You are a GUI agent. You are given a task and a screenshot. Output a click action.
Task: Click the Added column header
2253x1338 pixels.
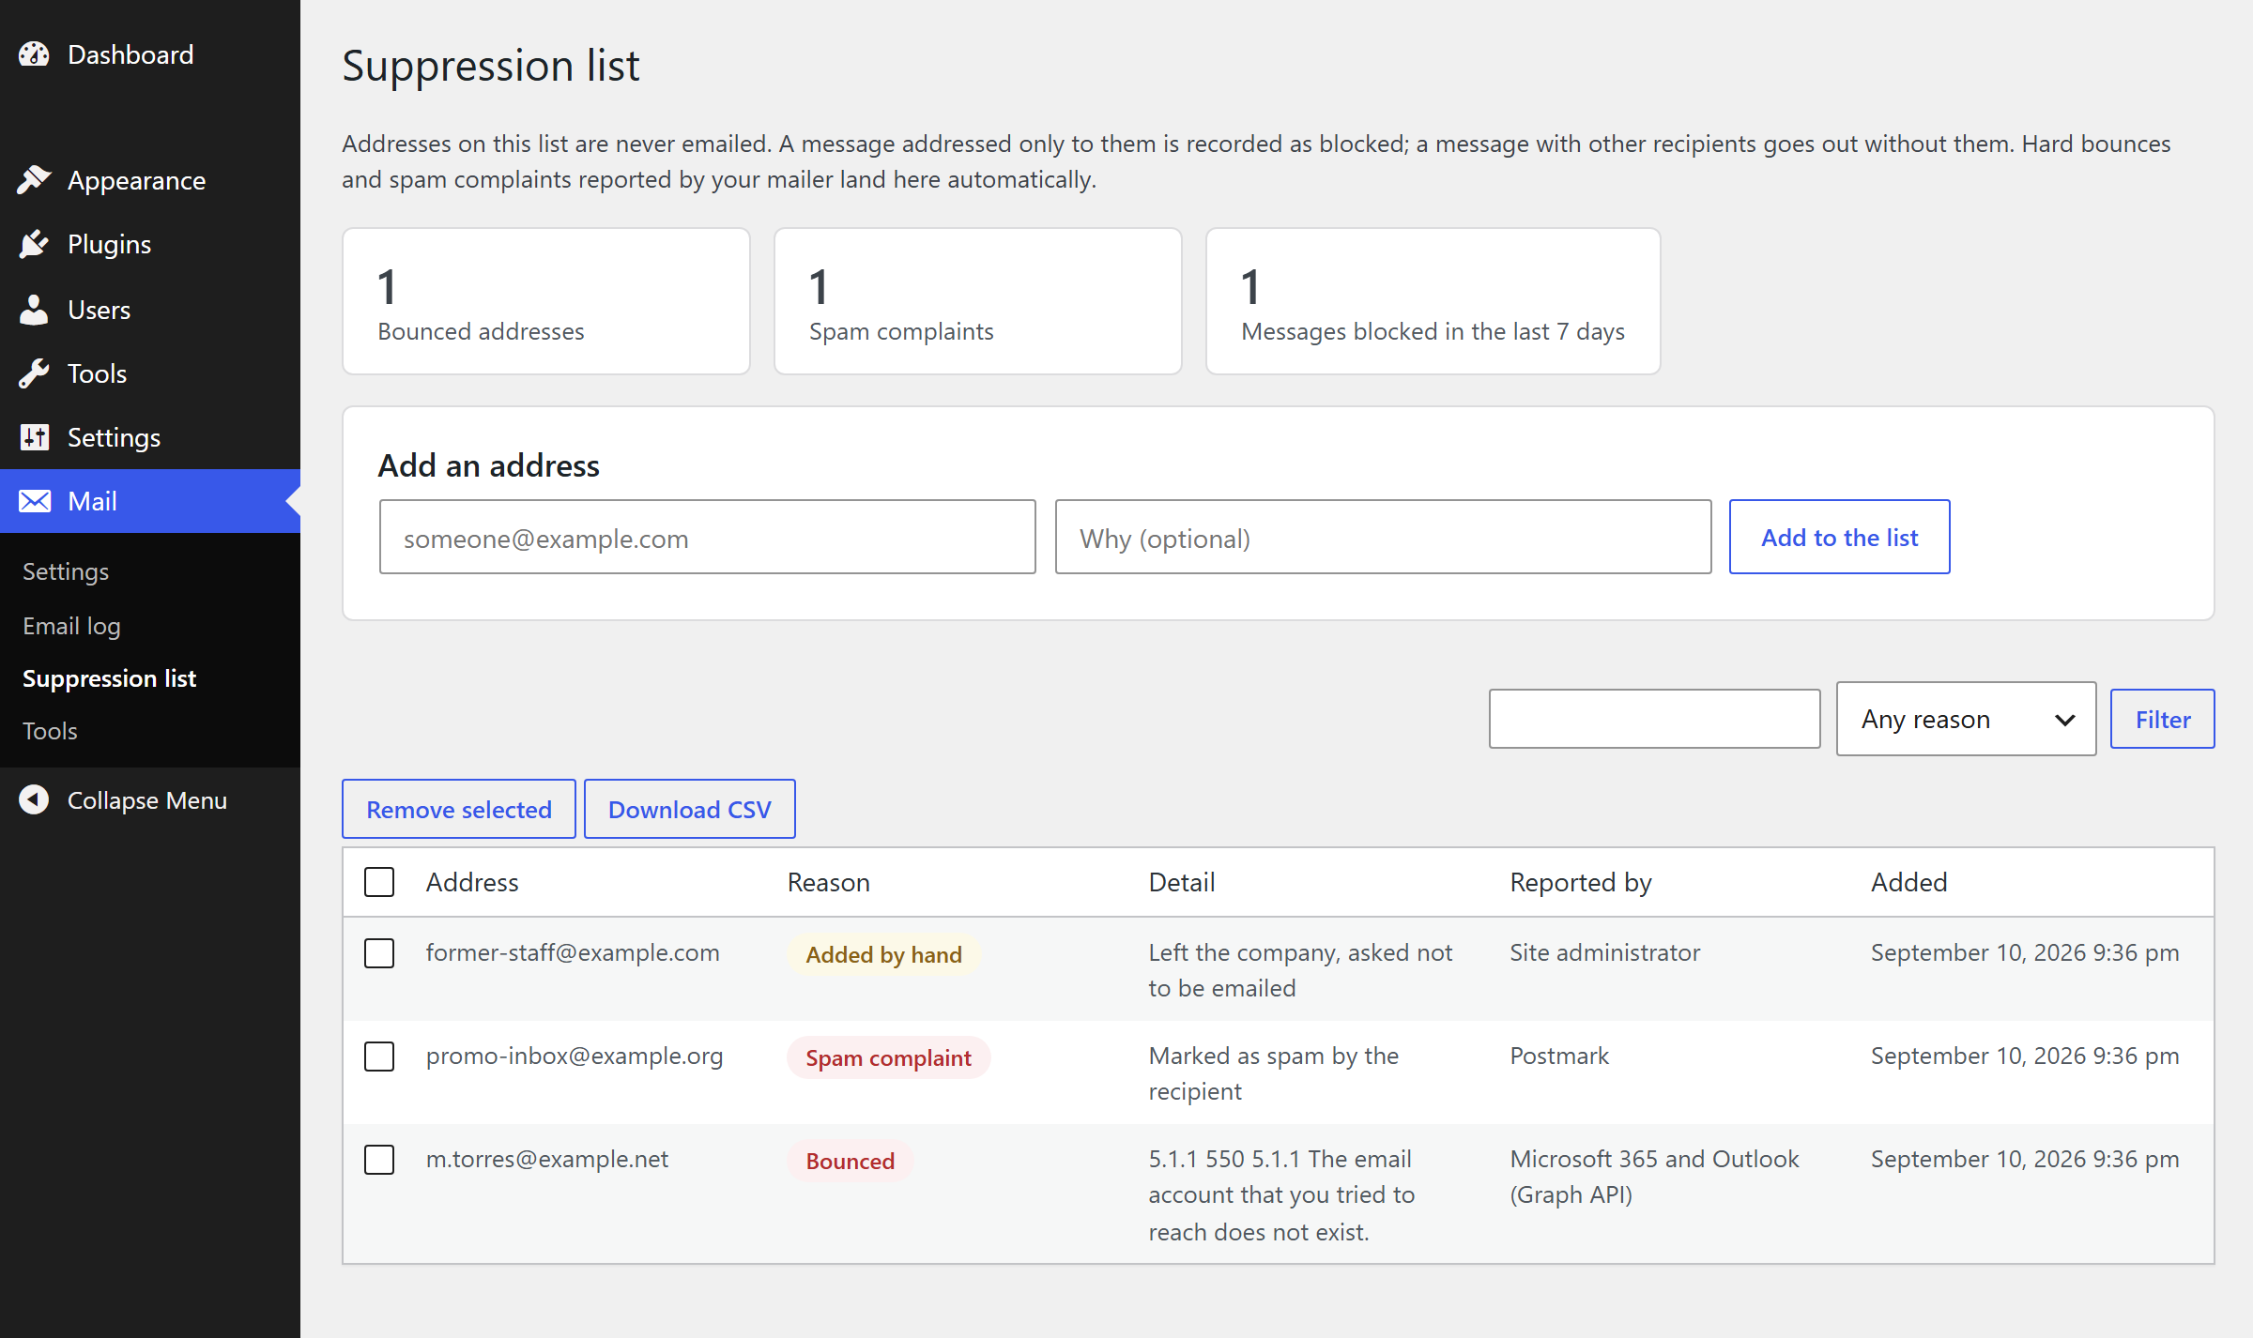(1908, 882)
